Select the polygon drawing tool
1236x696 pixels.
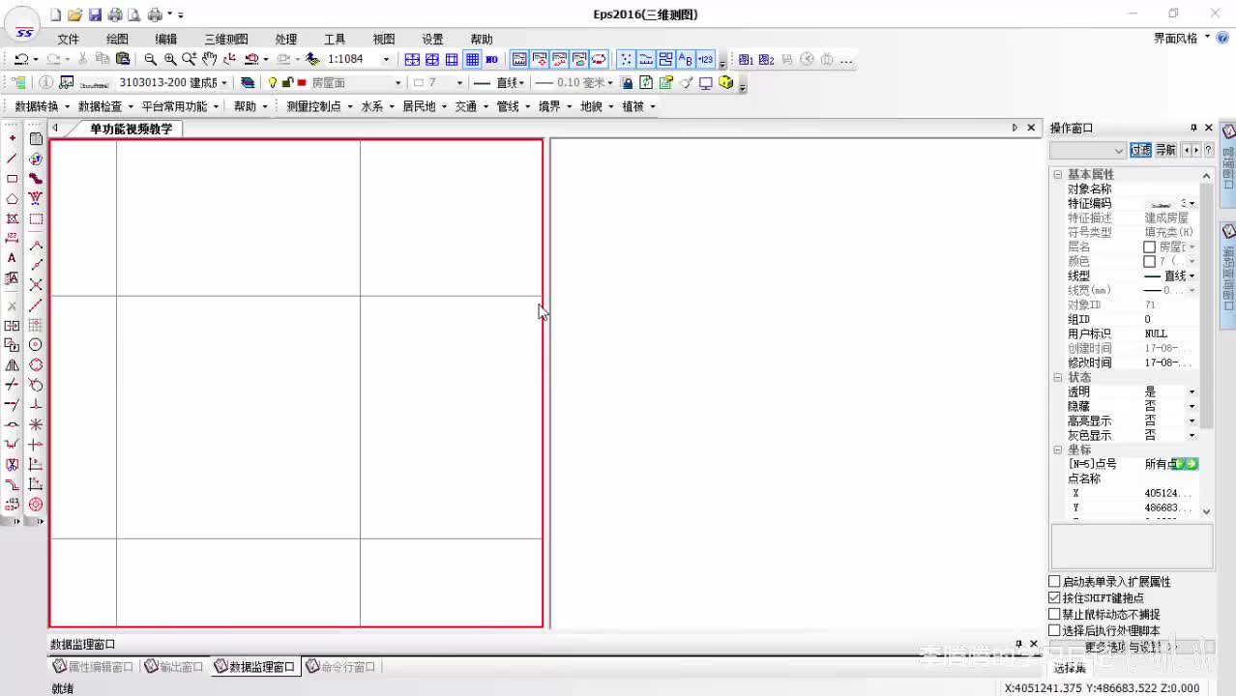pos(12,199)
